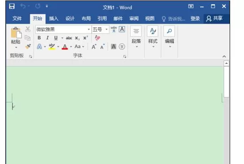Expand the 粘贴 dropdown arrow

[16, 47]
